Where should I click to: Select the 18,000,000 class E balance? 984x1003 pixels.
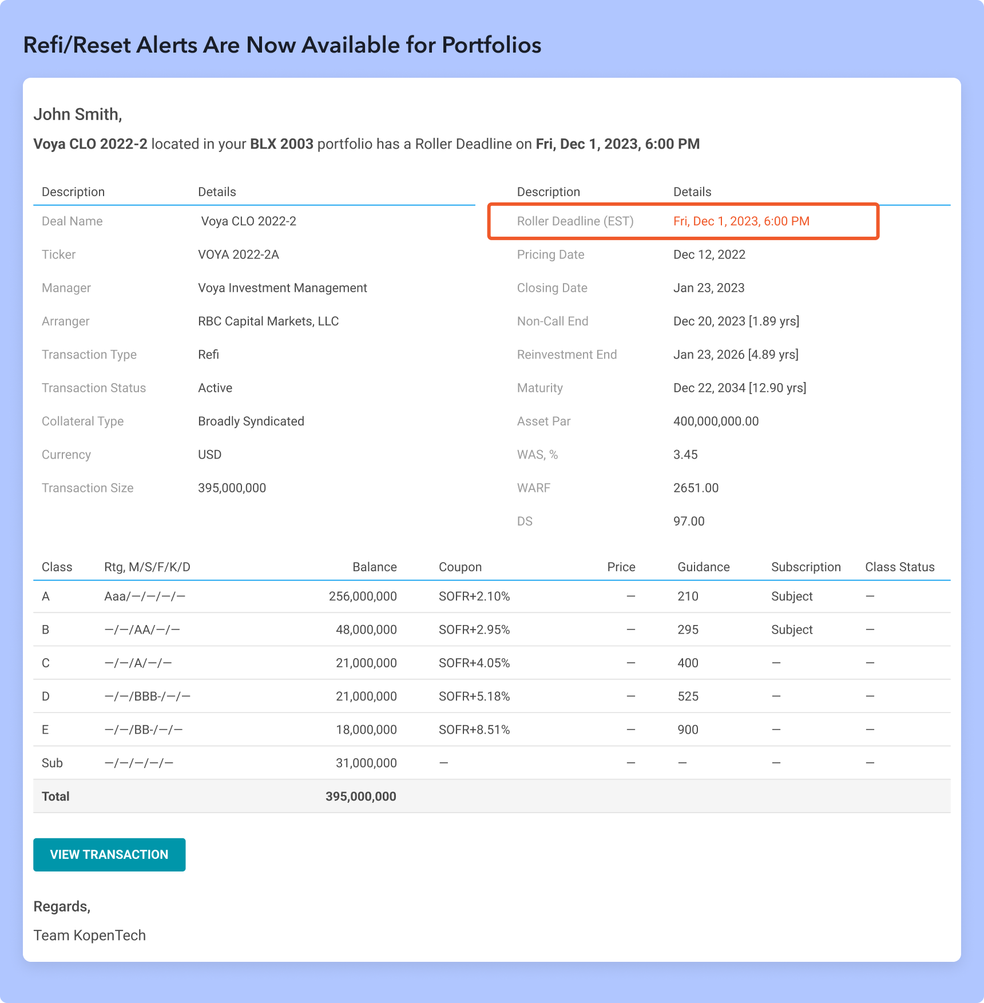[366, 730]
